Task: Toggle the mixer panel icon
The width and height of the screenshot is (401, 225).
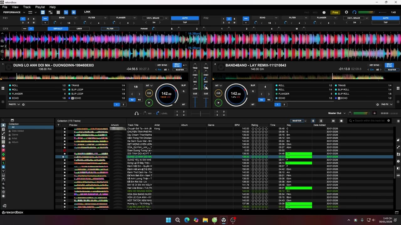Action: click(x=66, y=12)
